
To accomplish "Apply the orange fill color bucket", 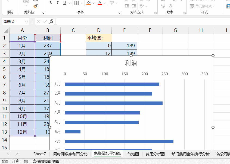I will coord(89,3).
